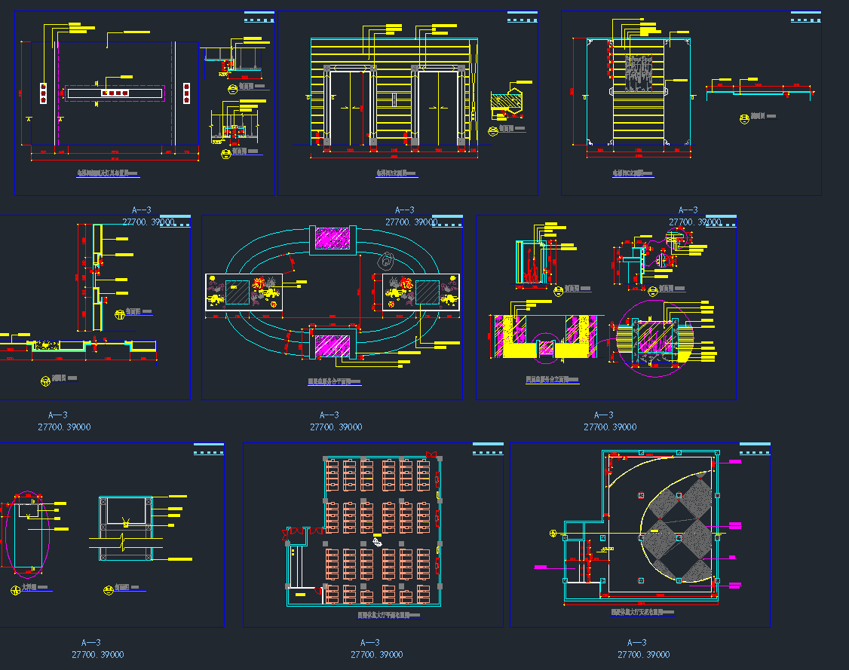Select the seating grid in the reading hall plan
This screenshot has width=849, height=670.
382,531
